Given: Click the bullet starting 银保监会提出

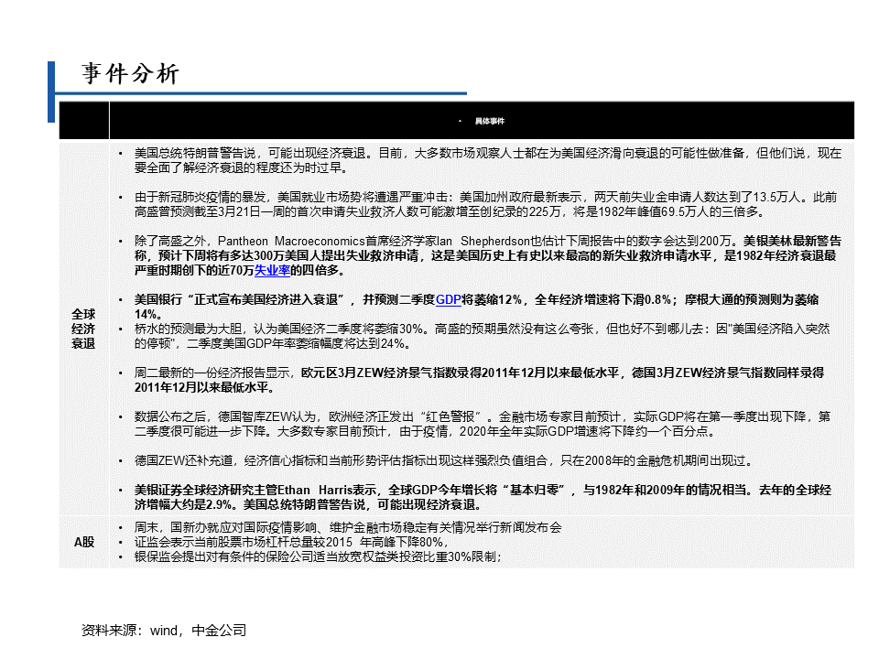Looking at the screenshot, I should click(318, 556).
